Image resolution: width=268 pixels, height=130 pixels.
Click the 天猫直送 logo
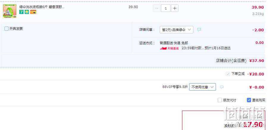pyautogui.click(x=169, y=48)
